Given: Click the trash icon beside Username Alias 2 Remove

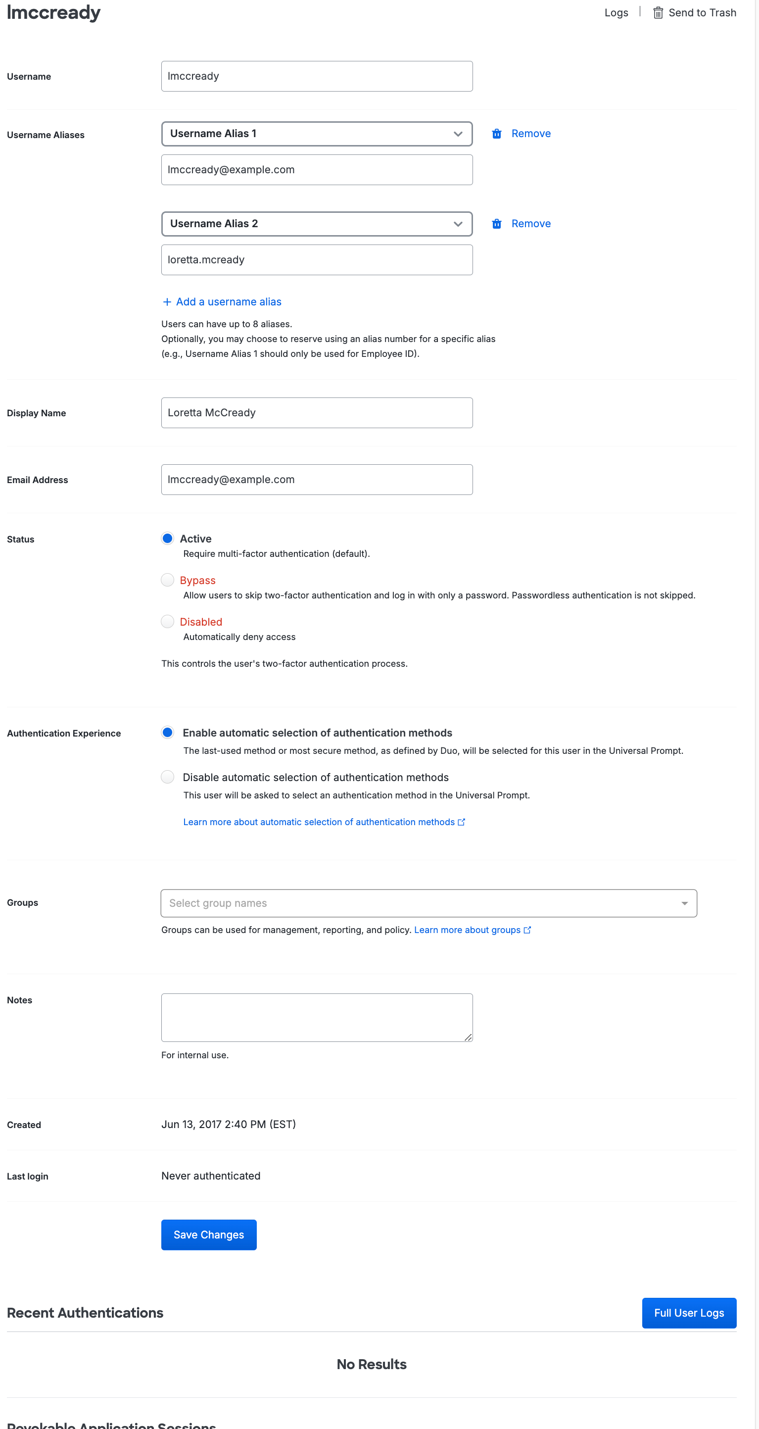Looking at the screenshot, I should (x=497, y=224).
